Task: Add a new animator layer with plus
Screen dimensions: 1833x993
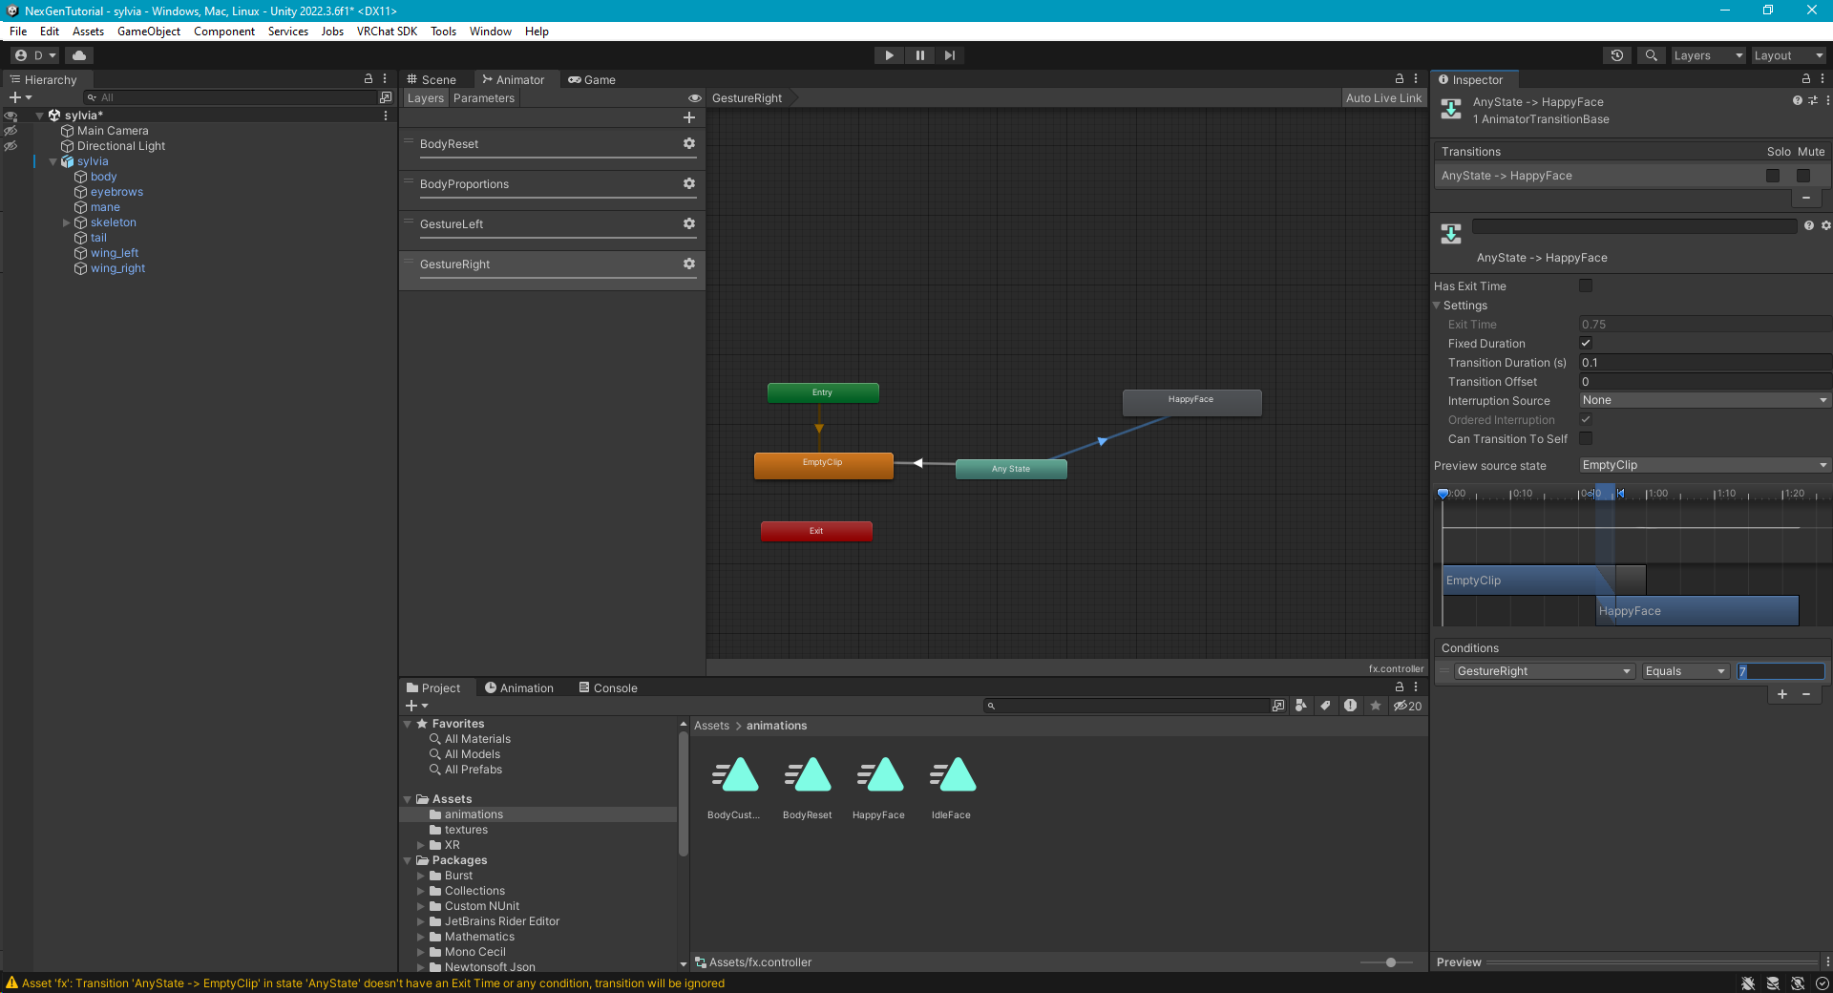Action: tap(689, 117)
